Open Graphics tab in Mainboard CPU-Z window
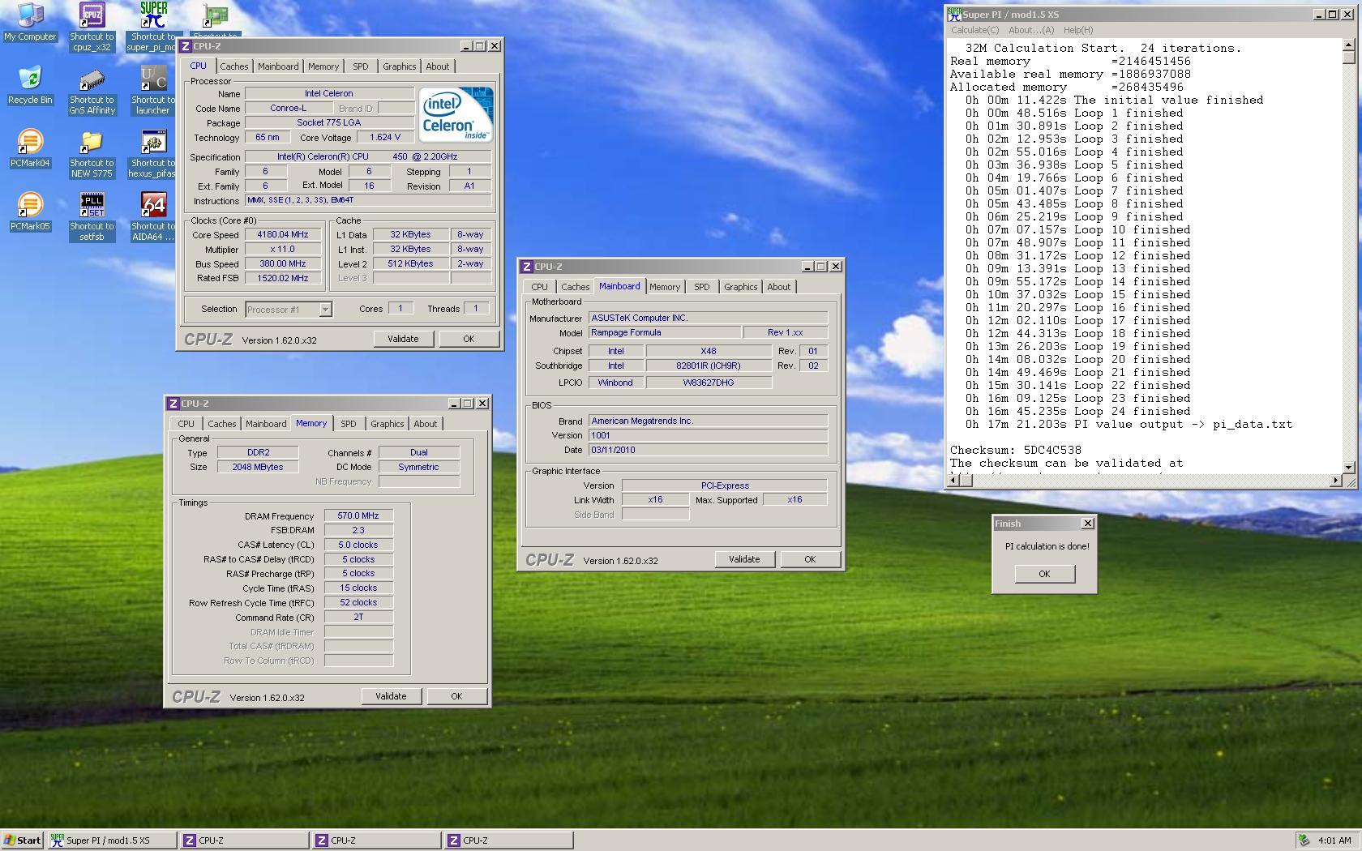Screen dimensions: 1362x851 [x=740, y=287]
